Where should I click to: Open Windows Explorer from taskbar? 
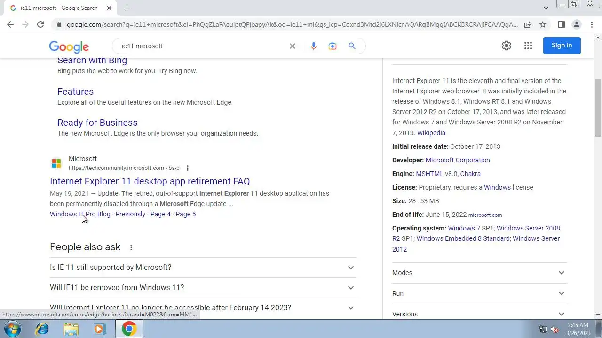pos(71,329)
